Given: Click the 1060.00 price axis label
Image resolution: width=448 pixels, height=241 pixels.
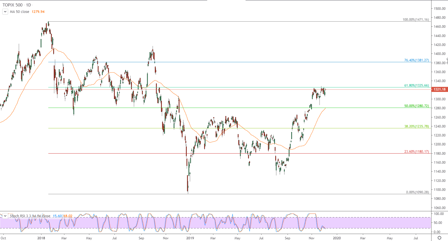Looking at the screenshot, I should (x=440, y=208).
